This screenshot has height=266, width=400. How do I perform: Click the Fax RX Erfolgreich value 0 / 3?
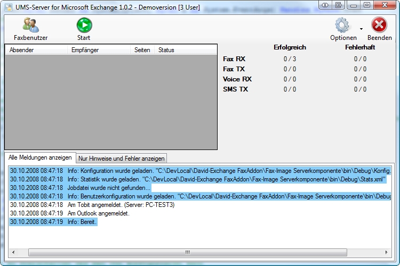point(290,59)
